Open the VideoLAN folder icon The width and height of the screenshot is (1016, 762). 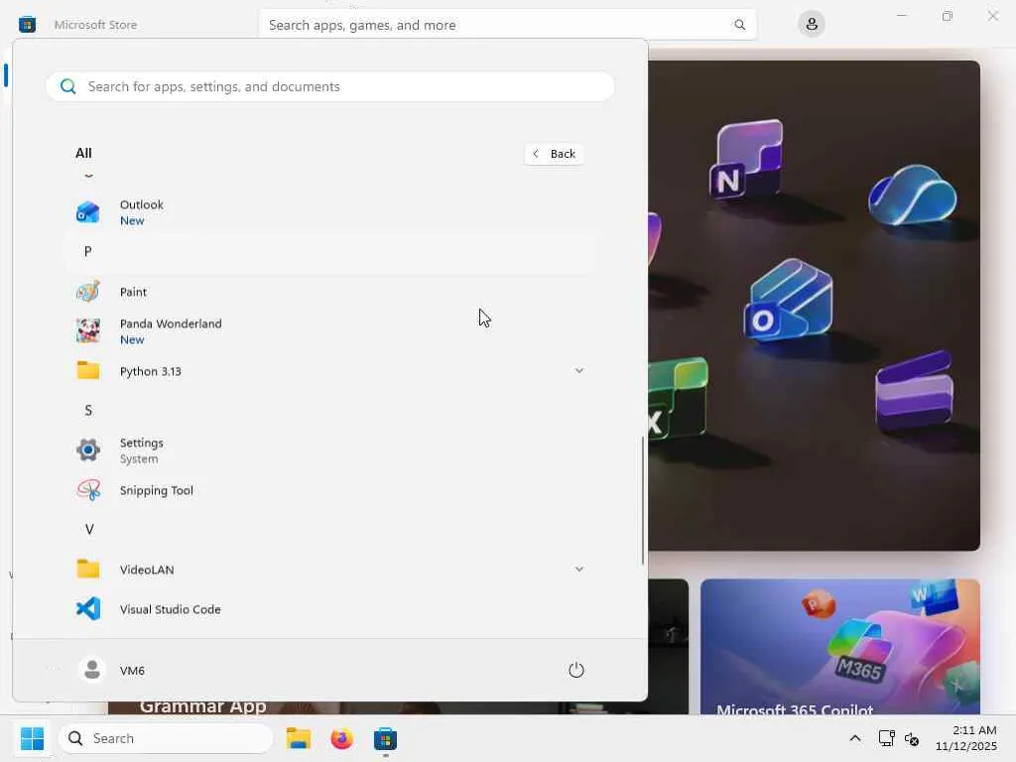[88, 569]
